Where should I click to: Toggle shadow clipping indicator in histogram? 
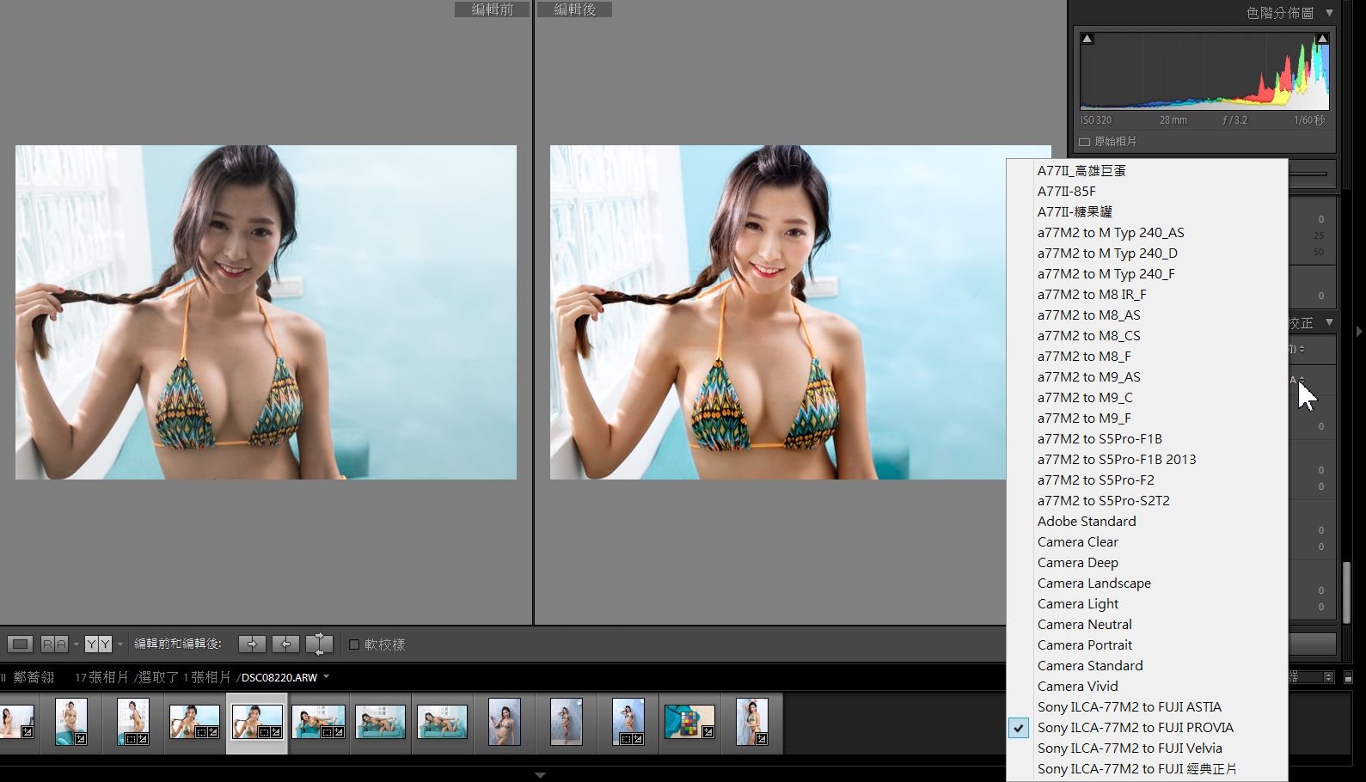(1087, 39)
